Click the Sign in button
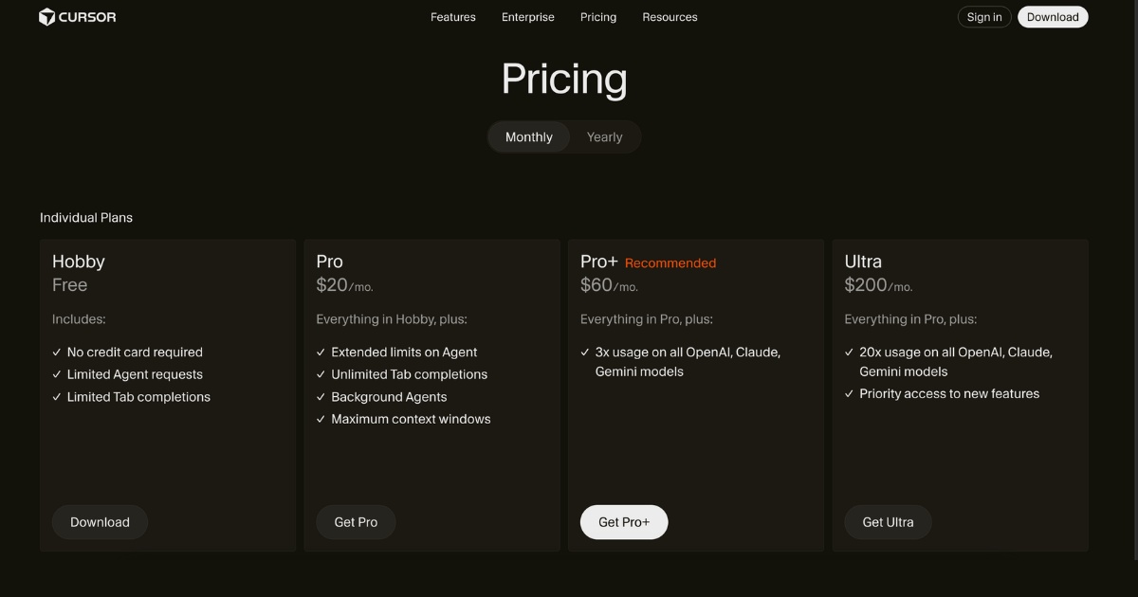The image size is (1138, 597). pos(984,17)
